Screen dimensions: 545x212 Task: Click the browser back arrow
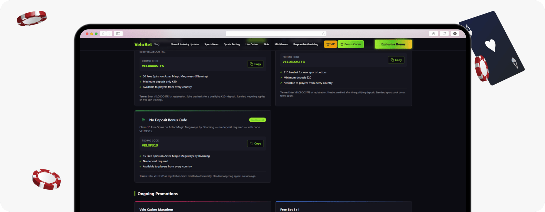pos(103,34)
